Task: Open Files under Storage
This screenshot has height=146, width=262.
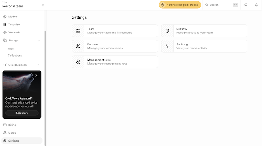Action: click(11, 49)
